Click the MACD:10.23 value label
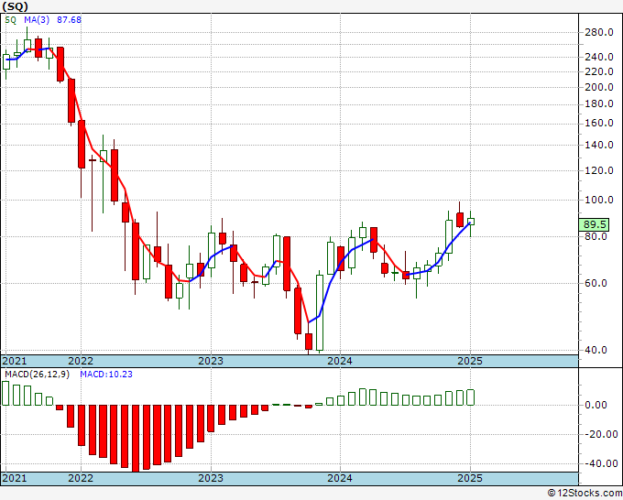623x500 pixels. [106, 375]
